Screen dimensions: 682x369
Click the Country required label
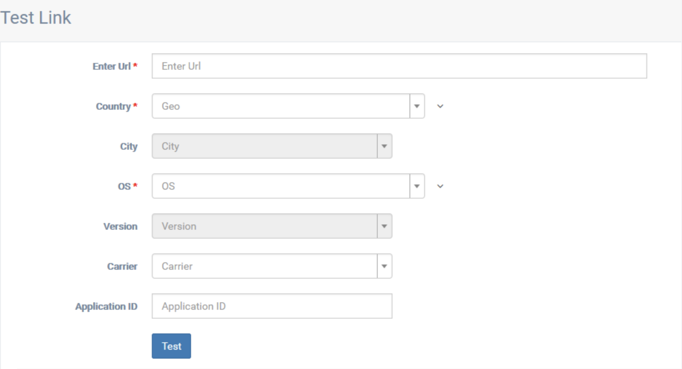[x=116, y=106]
